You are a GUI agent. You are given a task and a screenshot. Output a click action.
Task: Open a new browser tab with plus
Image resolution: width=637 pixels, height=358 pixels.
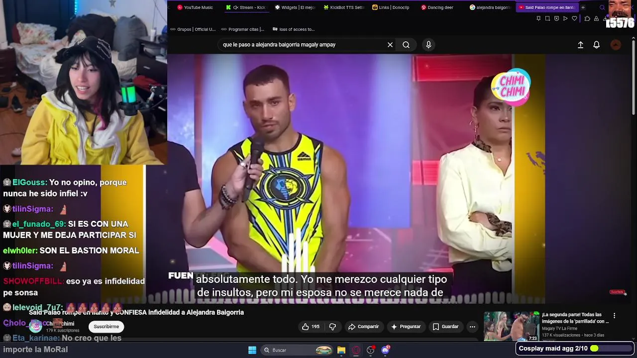click(583, 7)
